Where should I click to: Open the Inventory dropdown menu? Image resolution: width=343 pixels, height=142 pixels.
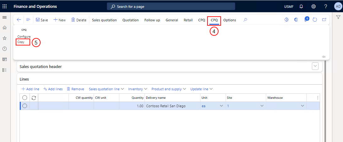pyautogui.click(x=138, y=89)
